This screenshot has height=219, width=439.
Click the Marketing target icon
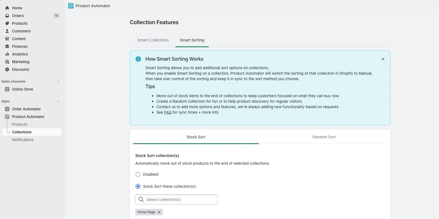(7, 62)
